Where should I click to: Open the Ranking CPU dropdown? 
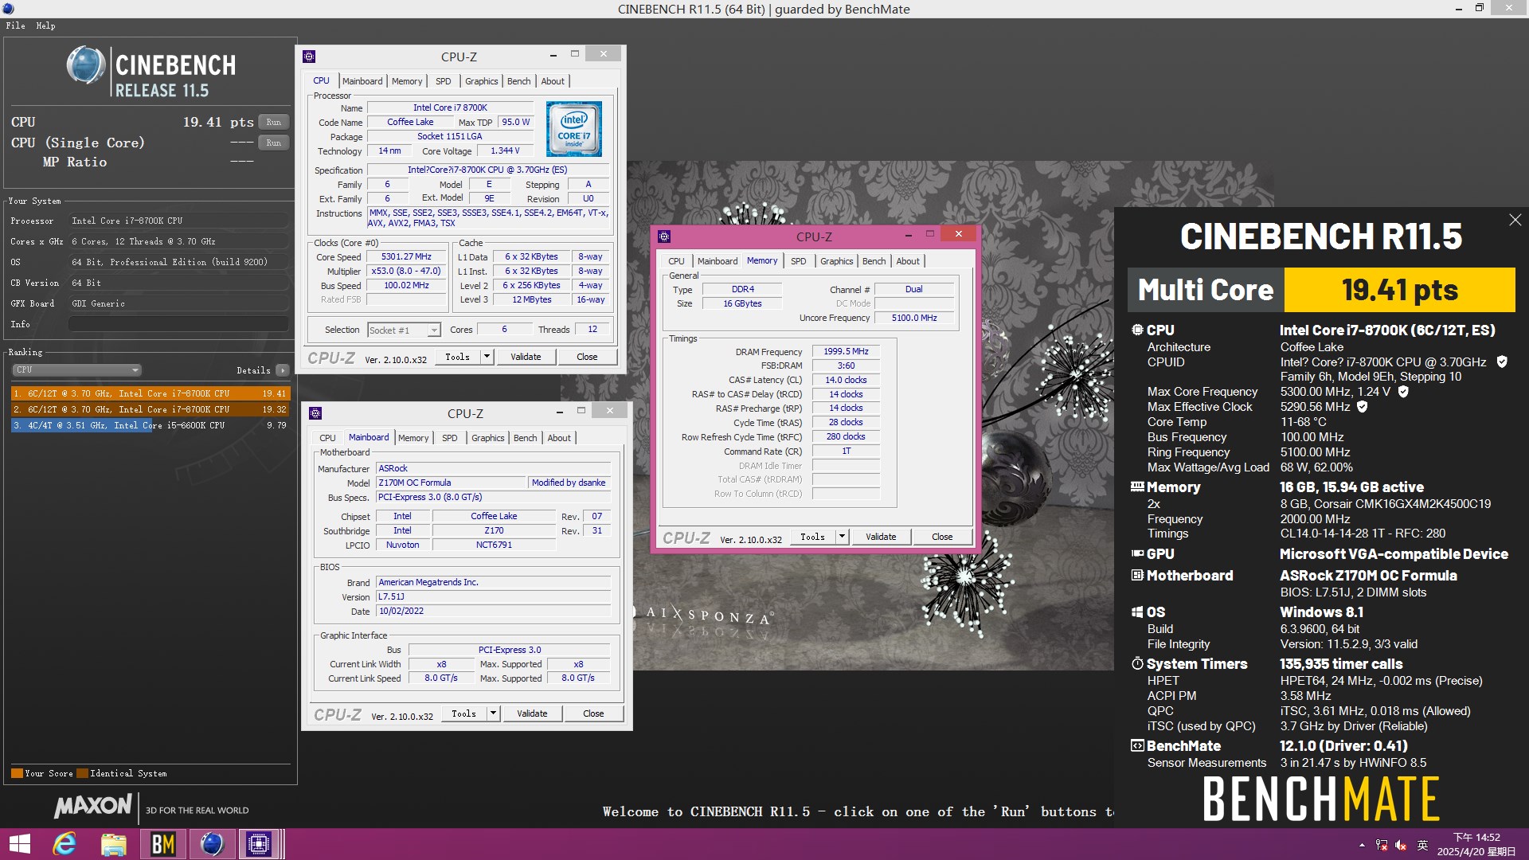(x=77, y=370)
